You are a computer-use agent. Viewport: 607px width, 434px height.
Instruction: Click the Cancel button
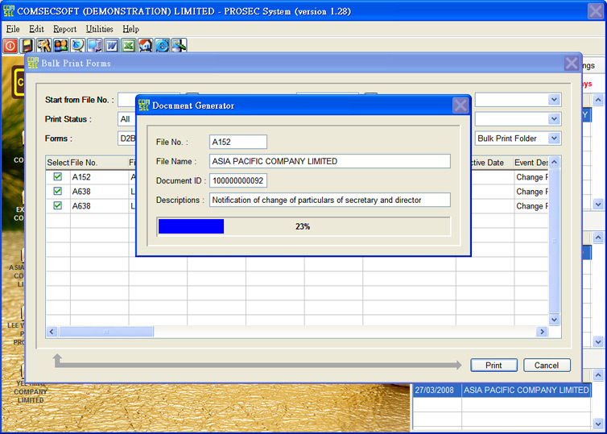547,366
